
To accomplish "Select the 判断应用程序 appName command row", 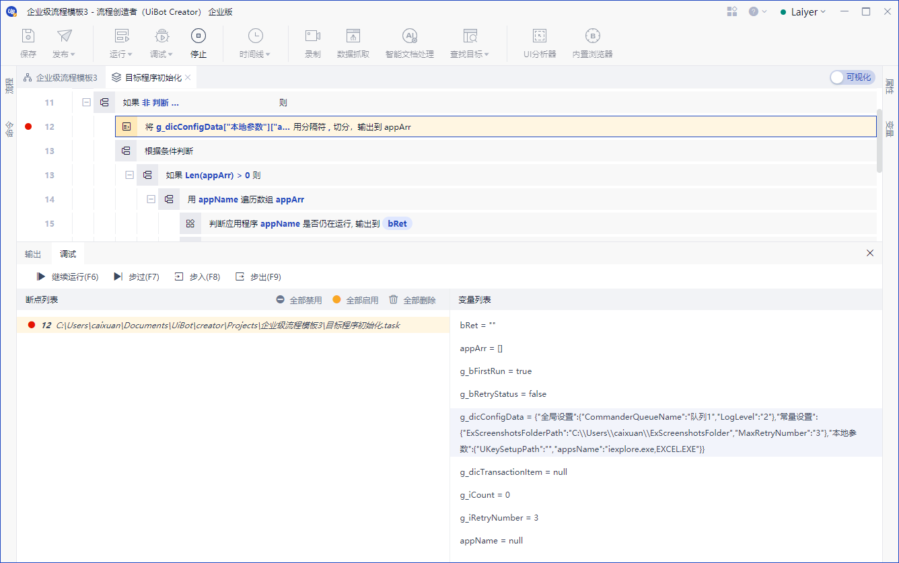I will point(528,223).
